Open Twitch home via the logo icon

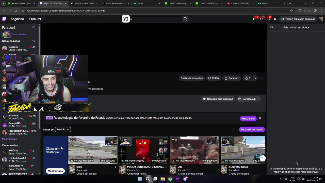click(4, 19)
